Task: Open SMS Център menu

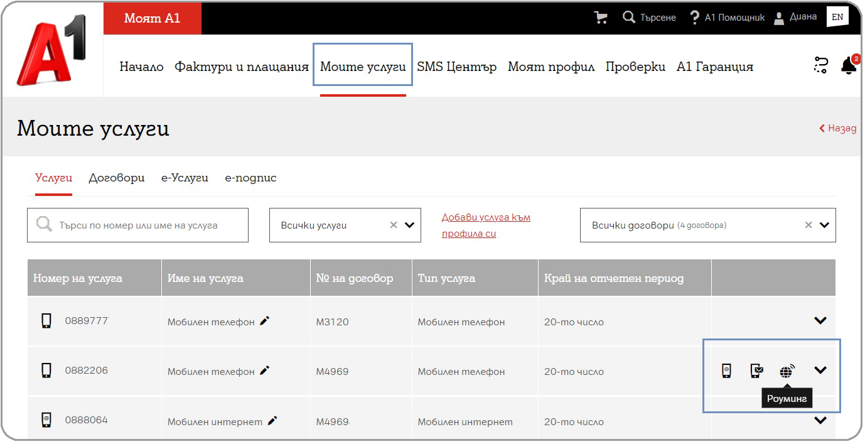Action: [456, 67]
